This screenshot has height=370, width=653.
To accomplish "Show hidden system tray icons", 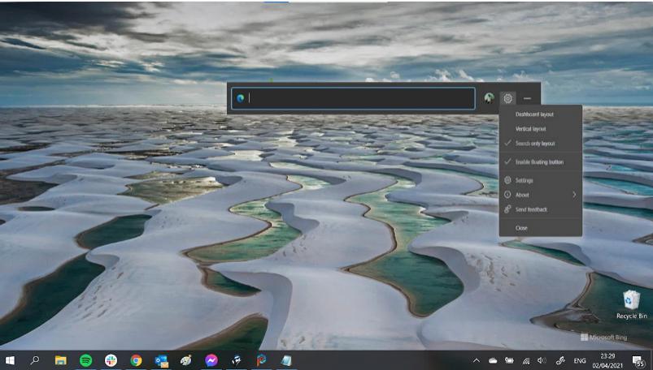I will click(476, 360).
